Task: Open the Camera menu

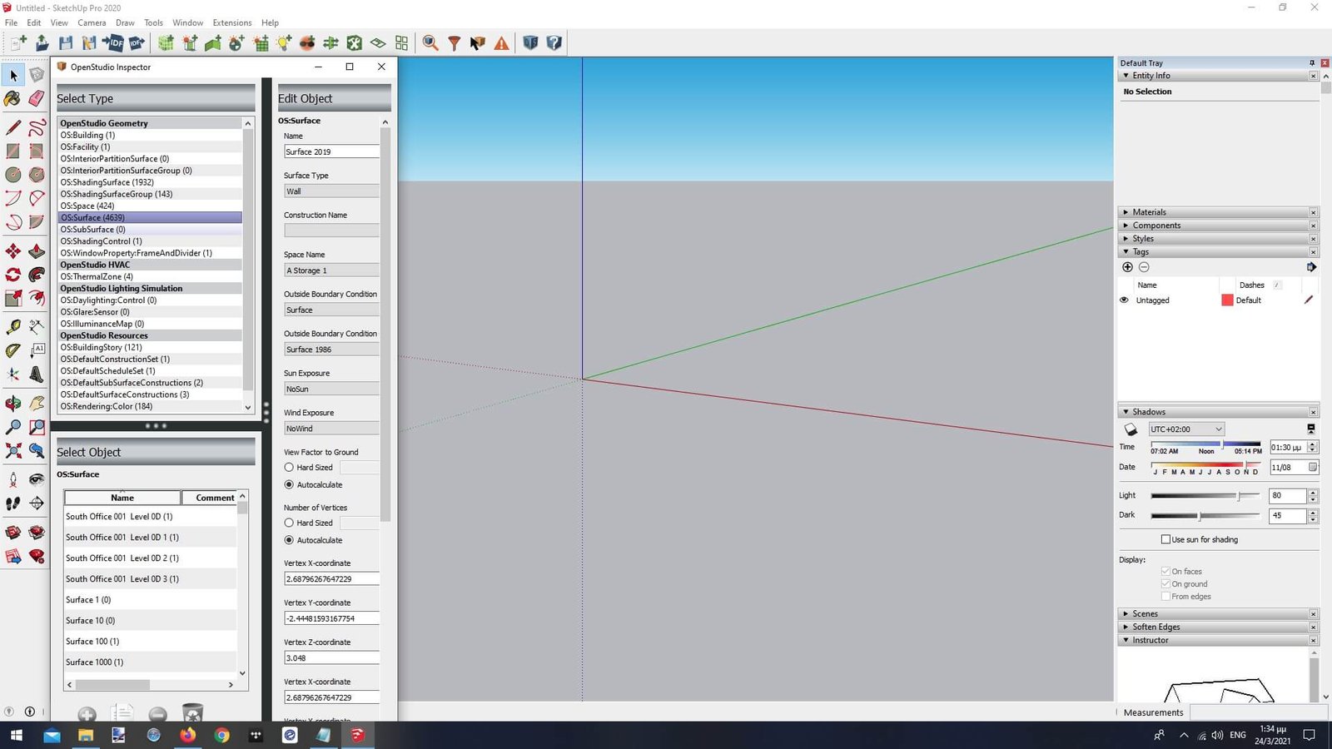Action: pyautogui.click(x=92, y=22)
